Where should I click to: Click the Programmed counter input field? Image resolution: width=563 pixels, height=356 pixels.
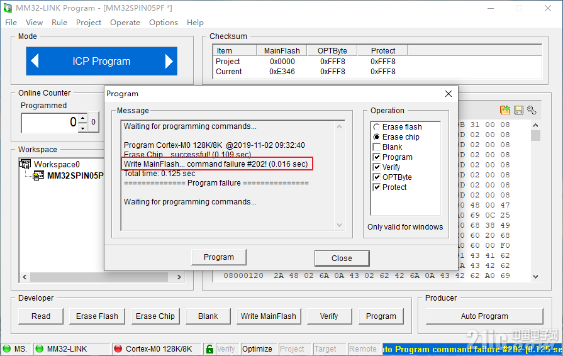(50, 123)
